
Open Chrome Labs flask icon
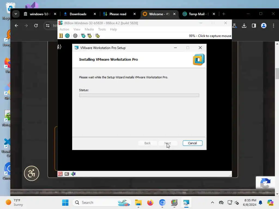click(234, 26)
